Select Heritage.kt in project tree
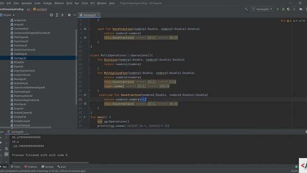307x173 pixels. [20, 58]
